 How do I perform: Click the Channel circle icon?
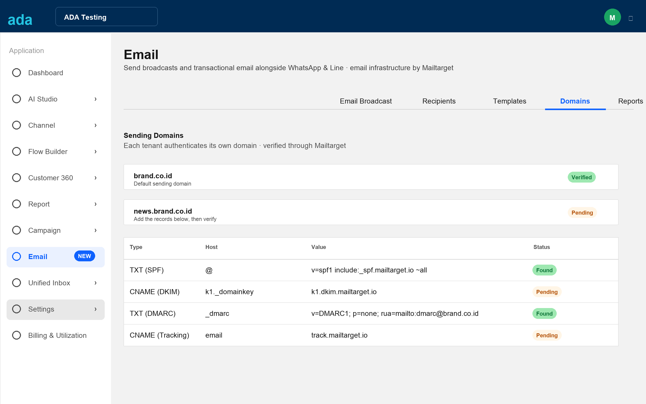17,125
